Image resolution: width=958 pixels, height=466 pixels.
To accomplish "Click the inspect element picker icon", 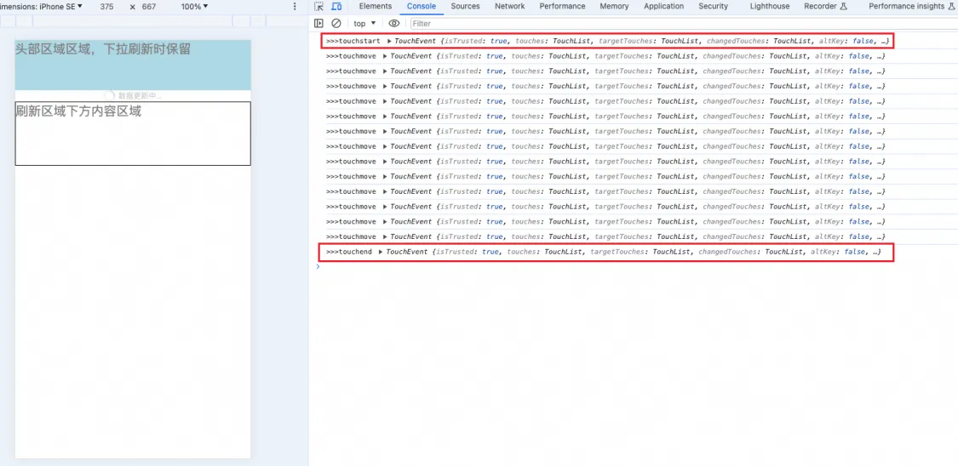I will point(319,7).
